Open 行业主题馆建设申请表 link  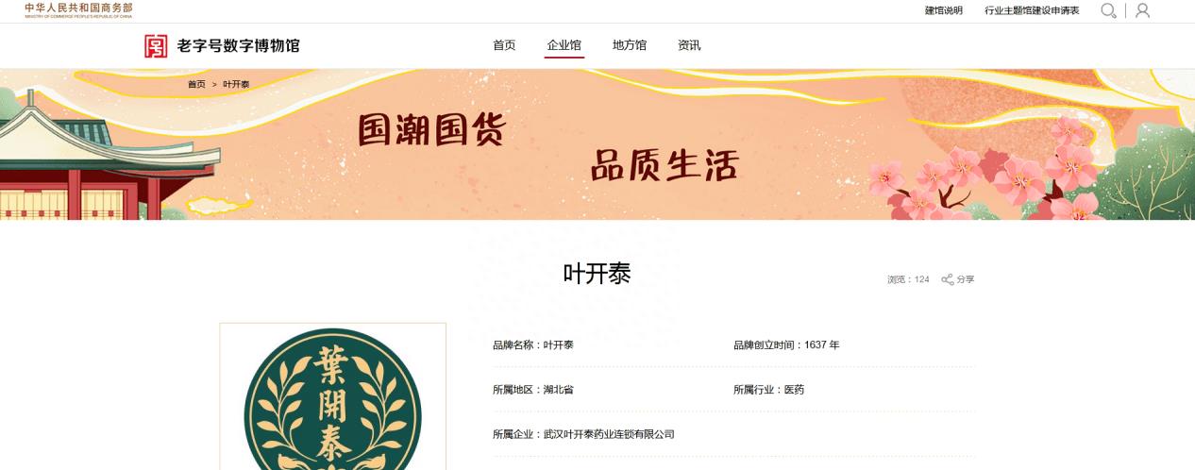pyautogui.click(x=1032, y=11)
